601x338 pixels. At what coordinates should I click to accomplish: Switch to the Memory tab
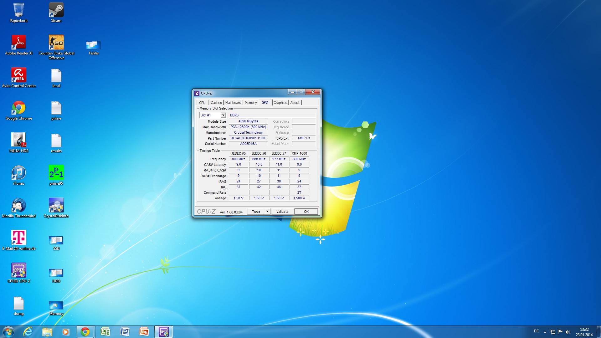(250, 103)
